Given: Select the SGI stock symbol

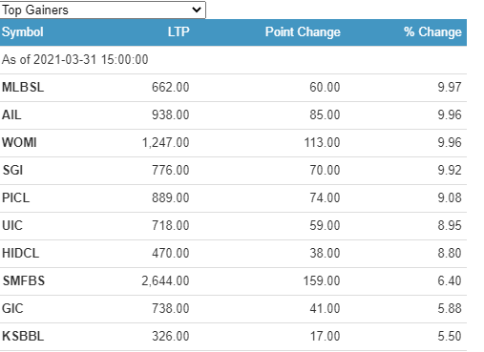Looking at the screenshot, I should click(12, 170).
